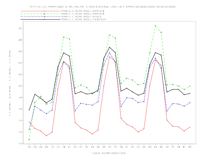Viewport: 207px width, 160px height.
Task: Click x-axis forecast hour 78
Action: [179, 147]
